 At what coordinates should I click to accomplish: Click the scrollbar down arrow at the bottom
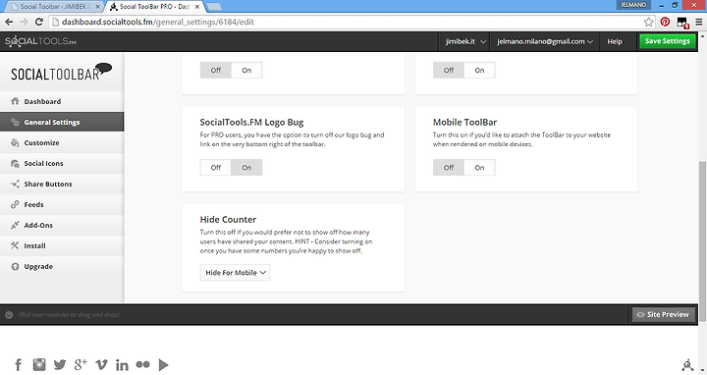702,370
